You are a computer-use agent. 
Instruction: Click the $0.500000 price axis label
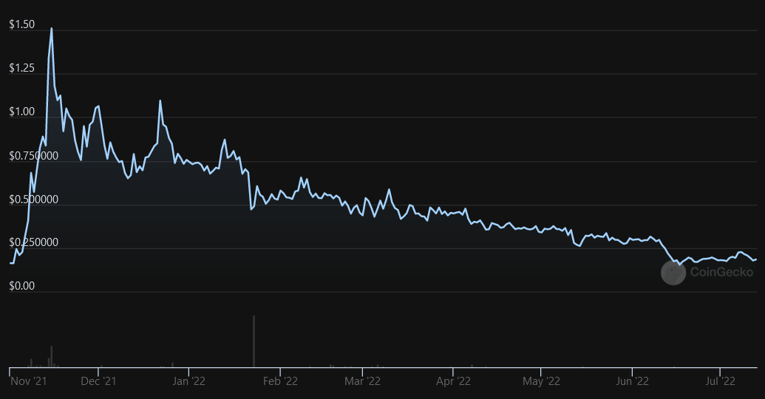[34, 199]
